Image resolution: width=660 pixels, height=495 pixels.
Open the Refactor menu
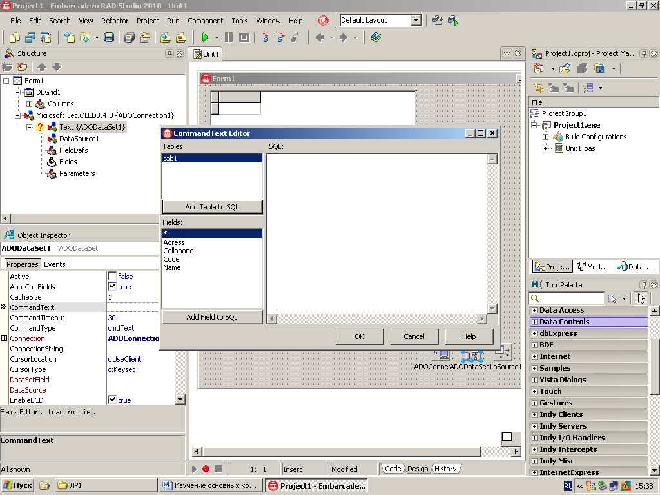click(115, 21)
